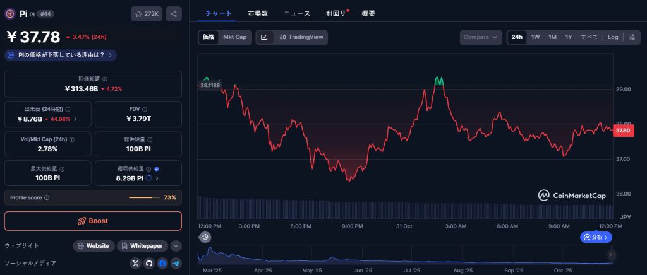This screenshot has height=275, width=647.
Task: Select the 1M time range
Action: 552,37
